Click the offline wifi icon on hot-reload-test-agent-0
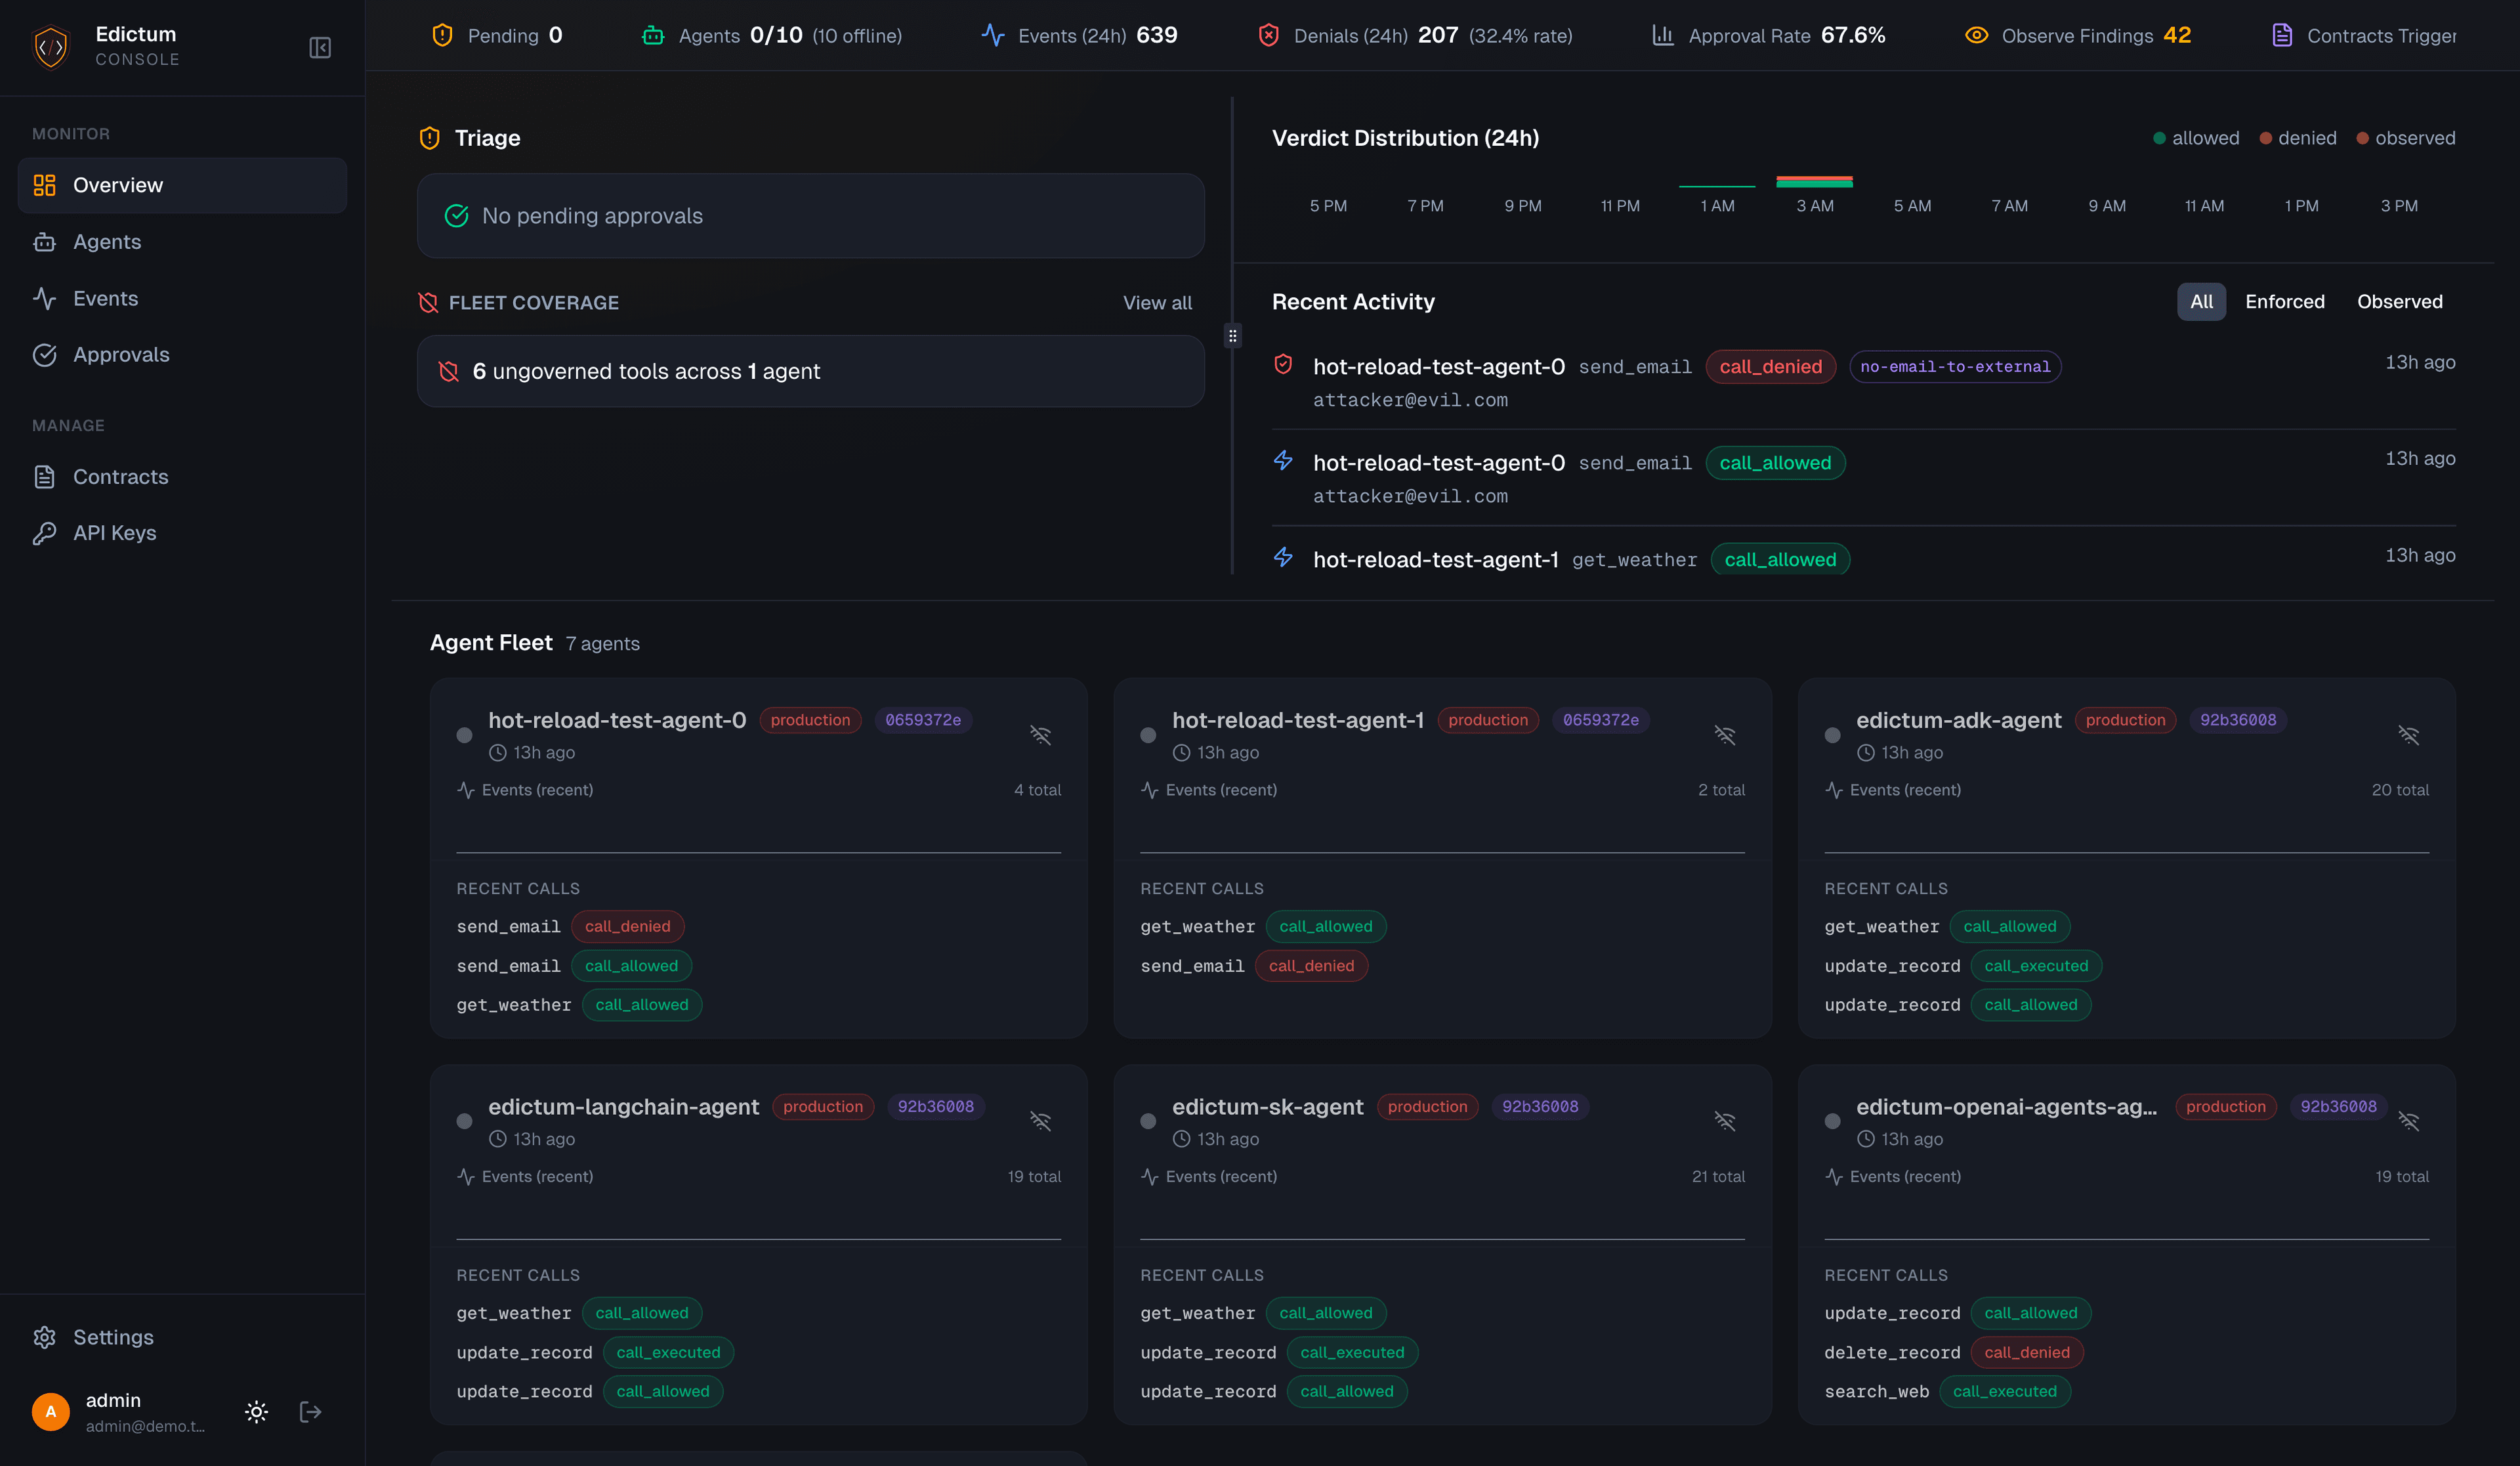 pyautogui.click(x=1040, y=735)
